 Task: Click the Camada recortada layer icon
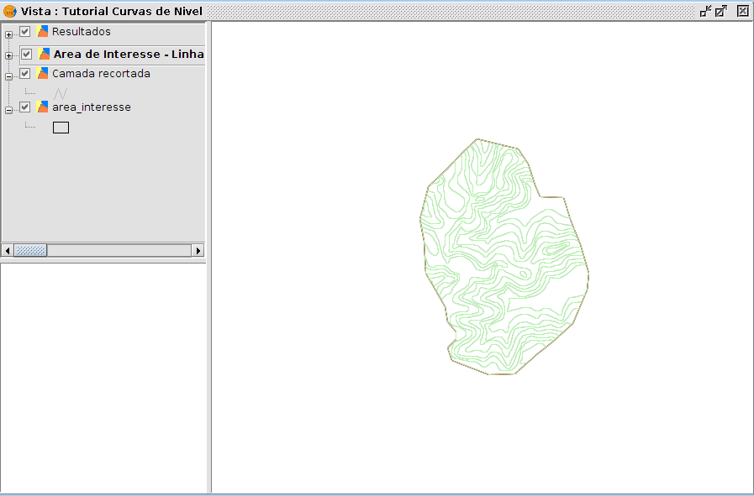[x=43, y=74]
